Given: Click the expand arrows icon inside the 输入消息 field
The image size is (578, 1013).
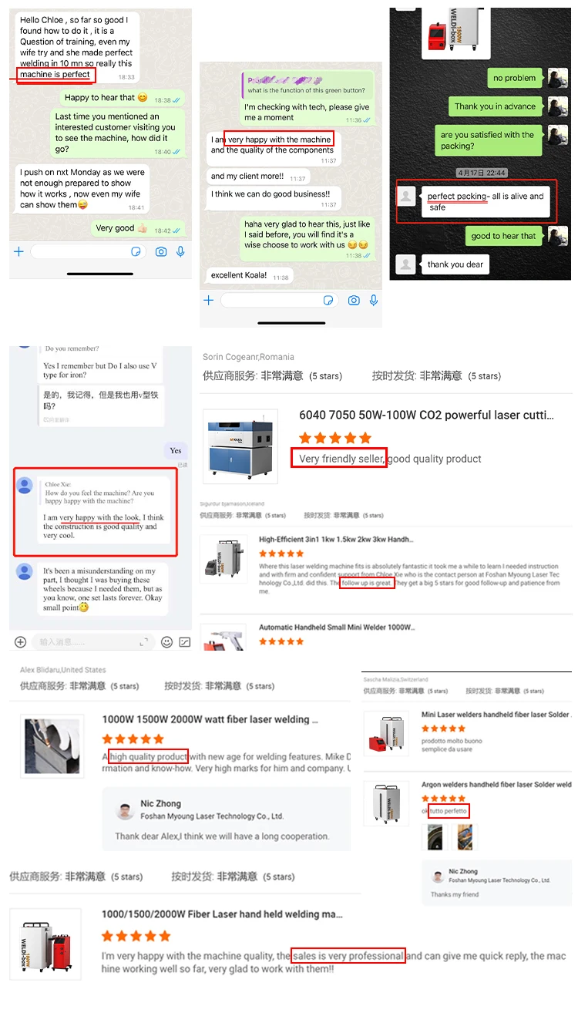Looking at the screenshot, I should tap(143, 641).
